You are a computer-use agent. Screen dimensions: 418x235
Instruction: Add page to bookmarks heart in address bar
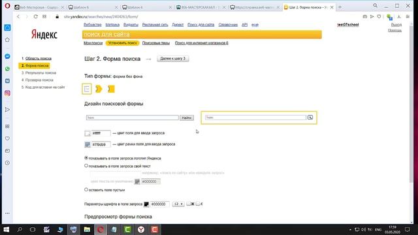[x=379, y=16]
